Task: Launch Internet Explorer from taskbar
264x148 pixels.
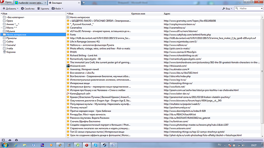Action: click(x=16, y=145)
